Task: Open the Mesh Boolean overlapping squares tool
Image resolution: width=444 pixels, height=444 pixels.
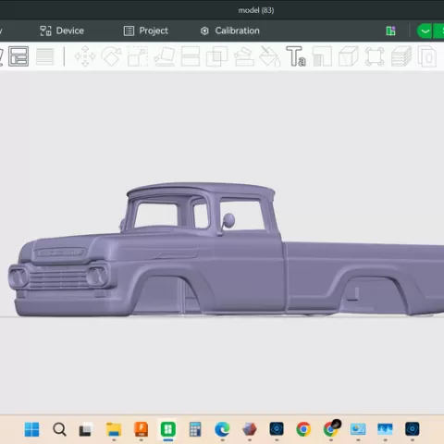Action: pos(216,56)
